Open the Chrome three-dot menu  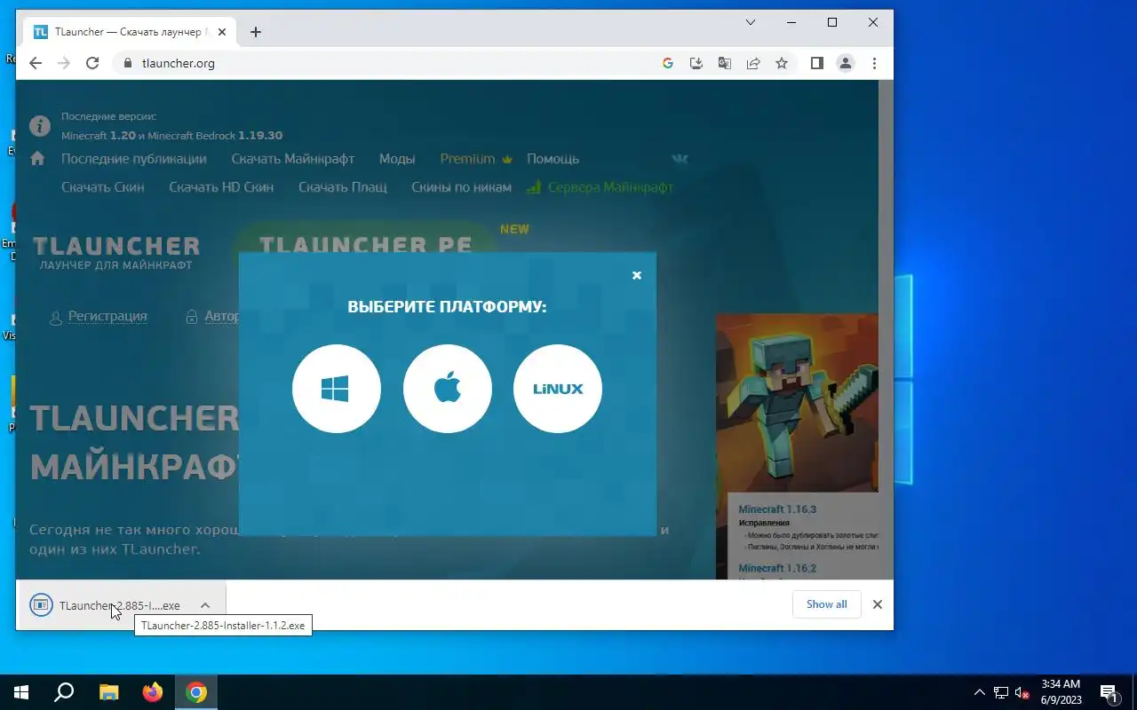[874, 63]
